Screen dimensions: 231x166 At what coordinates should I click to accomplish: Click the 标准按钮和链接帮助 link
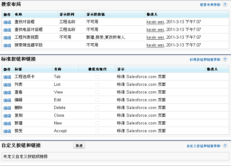(x=205, y=59)
